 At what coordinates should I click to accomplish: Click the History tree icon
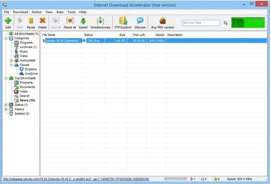tap(11, 109)
